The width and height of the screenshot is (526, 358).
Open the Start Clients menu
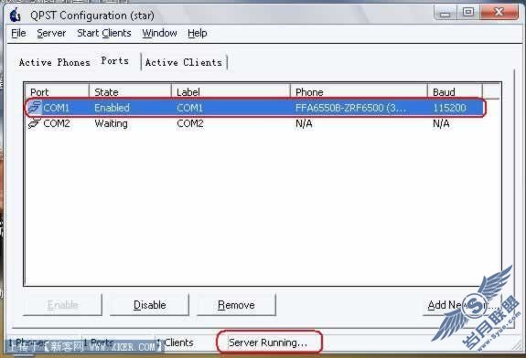pyautogui.click(x=104, y=33)
